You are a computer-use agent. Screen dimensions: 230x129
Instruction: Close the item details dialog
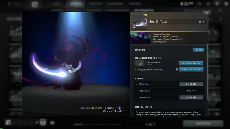pyautogui.click(x=206, y=13)
